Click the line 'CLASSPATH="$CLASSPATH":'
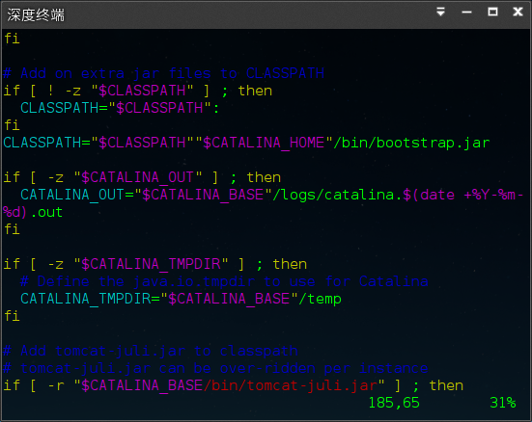Image resolution: width=532 pixels, height=422 pixels. (120, 108)
